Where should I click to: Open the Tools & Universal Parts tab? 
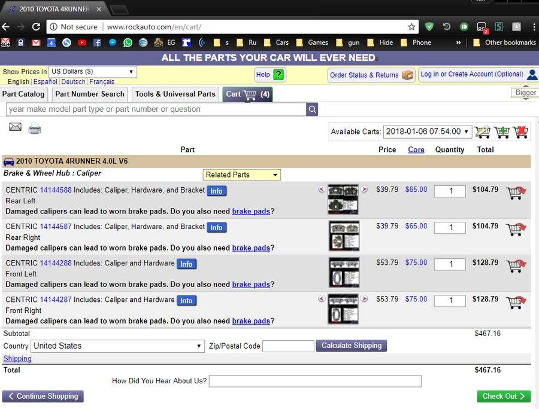coord(175,94)
